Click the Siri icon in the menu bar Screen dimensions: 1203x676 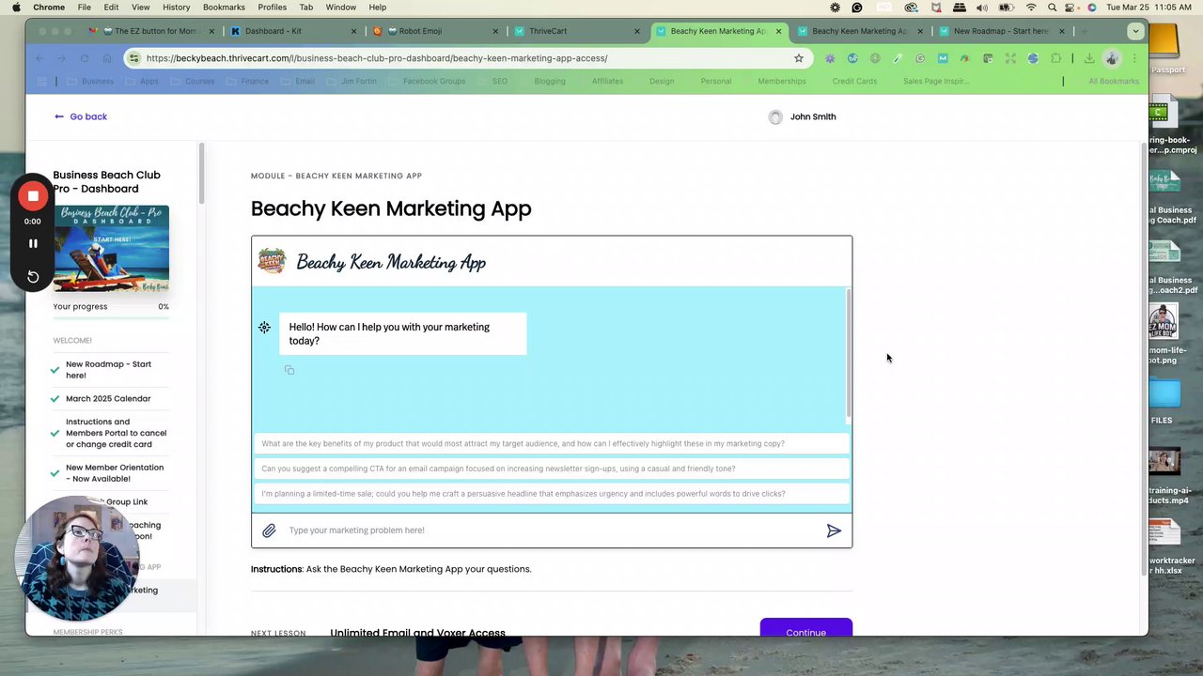(x=1092, y=7)
